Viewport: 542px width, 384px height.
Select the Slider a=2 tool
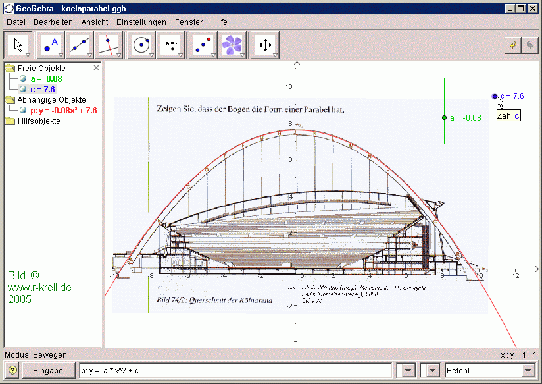[x=172, y=45]
